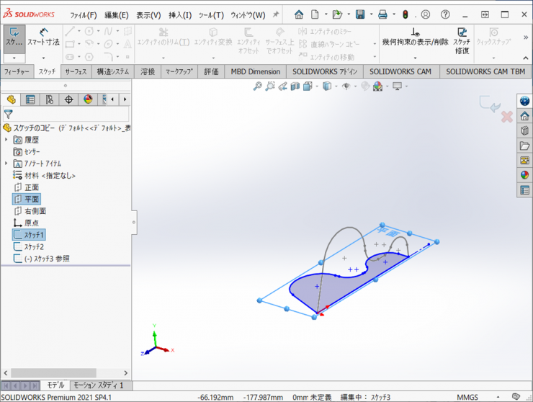533x402 pixels.
Task: Click MMGS unit system in status bar
Action: click(x=469, y=397)
